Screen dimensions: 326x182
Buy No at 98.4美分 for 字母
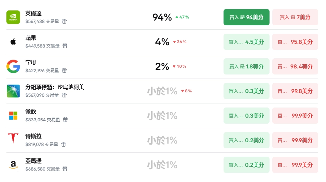pos(295,66)
